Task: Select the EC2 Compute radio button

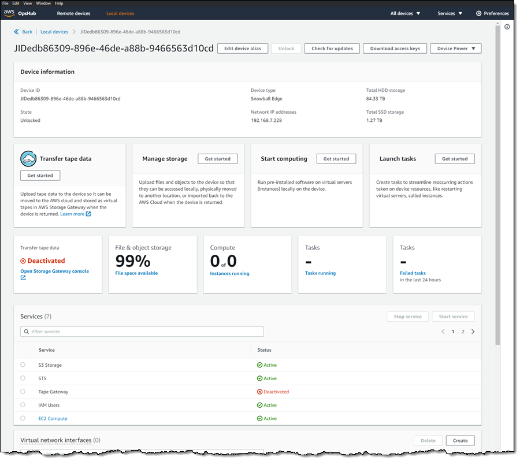Action: (x=23, y=418)
